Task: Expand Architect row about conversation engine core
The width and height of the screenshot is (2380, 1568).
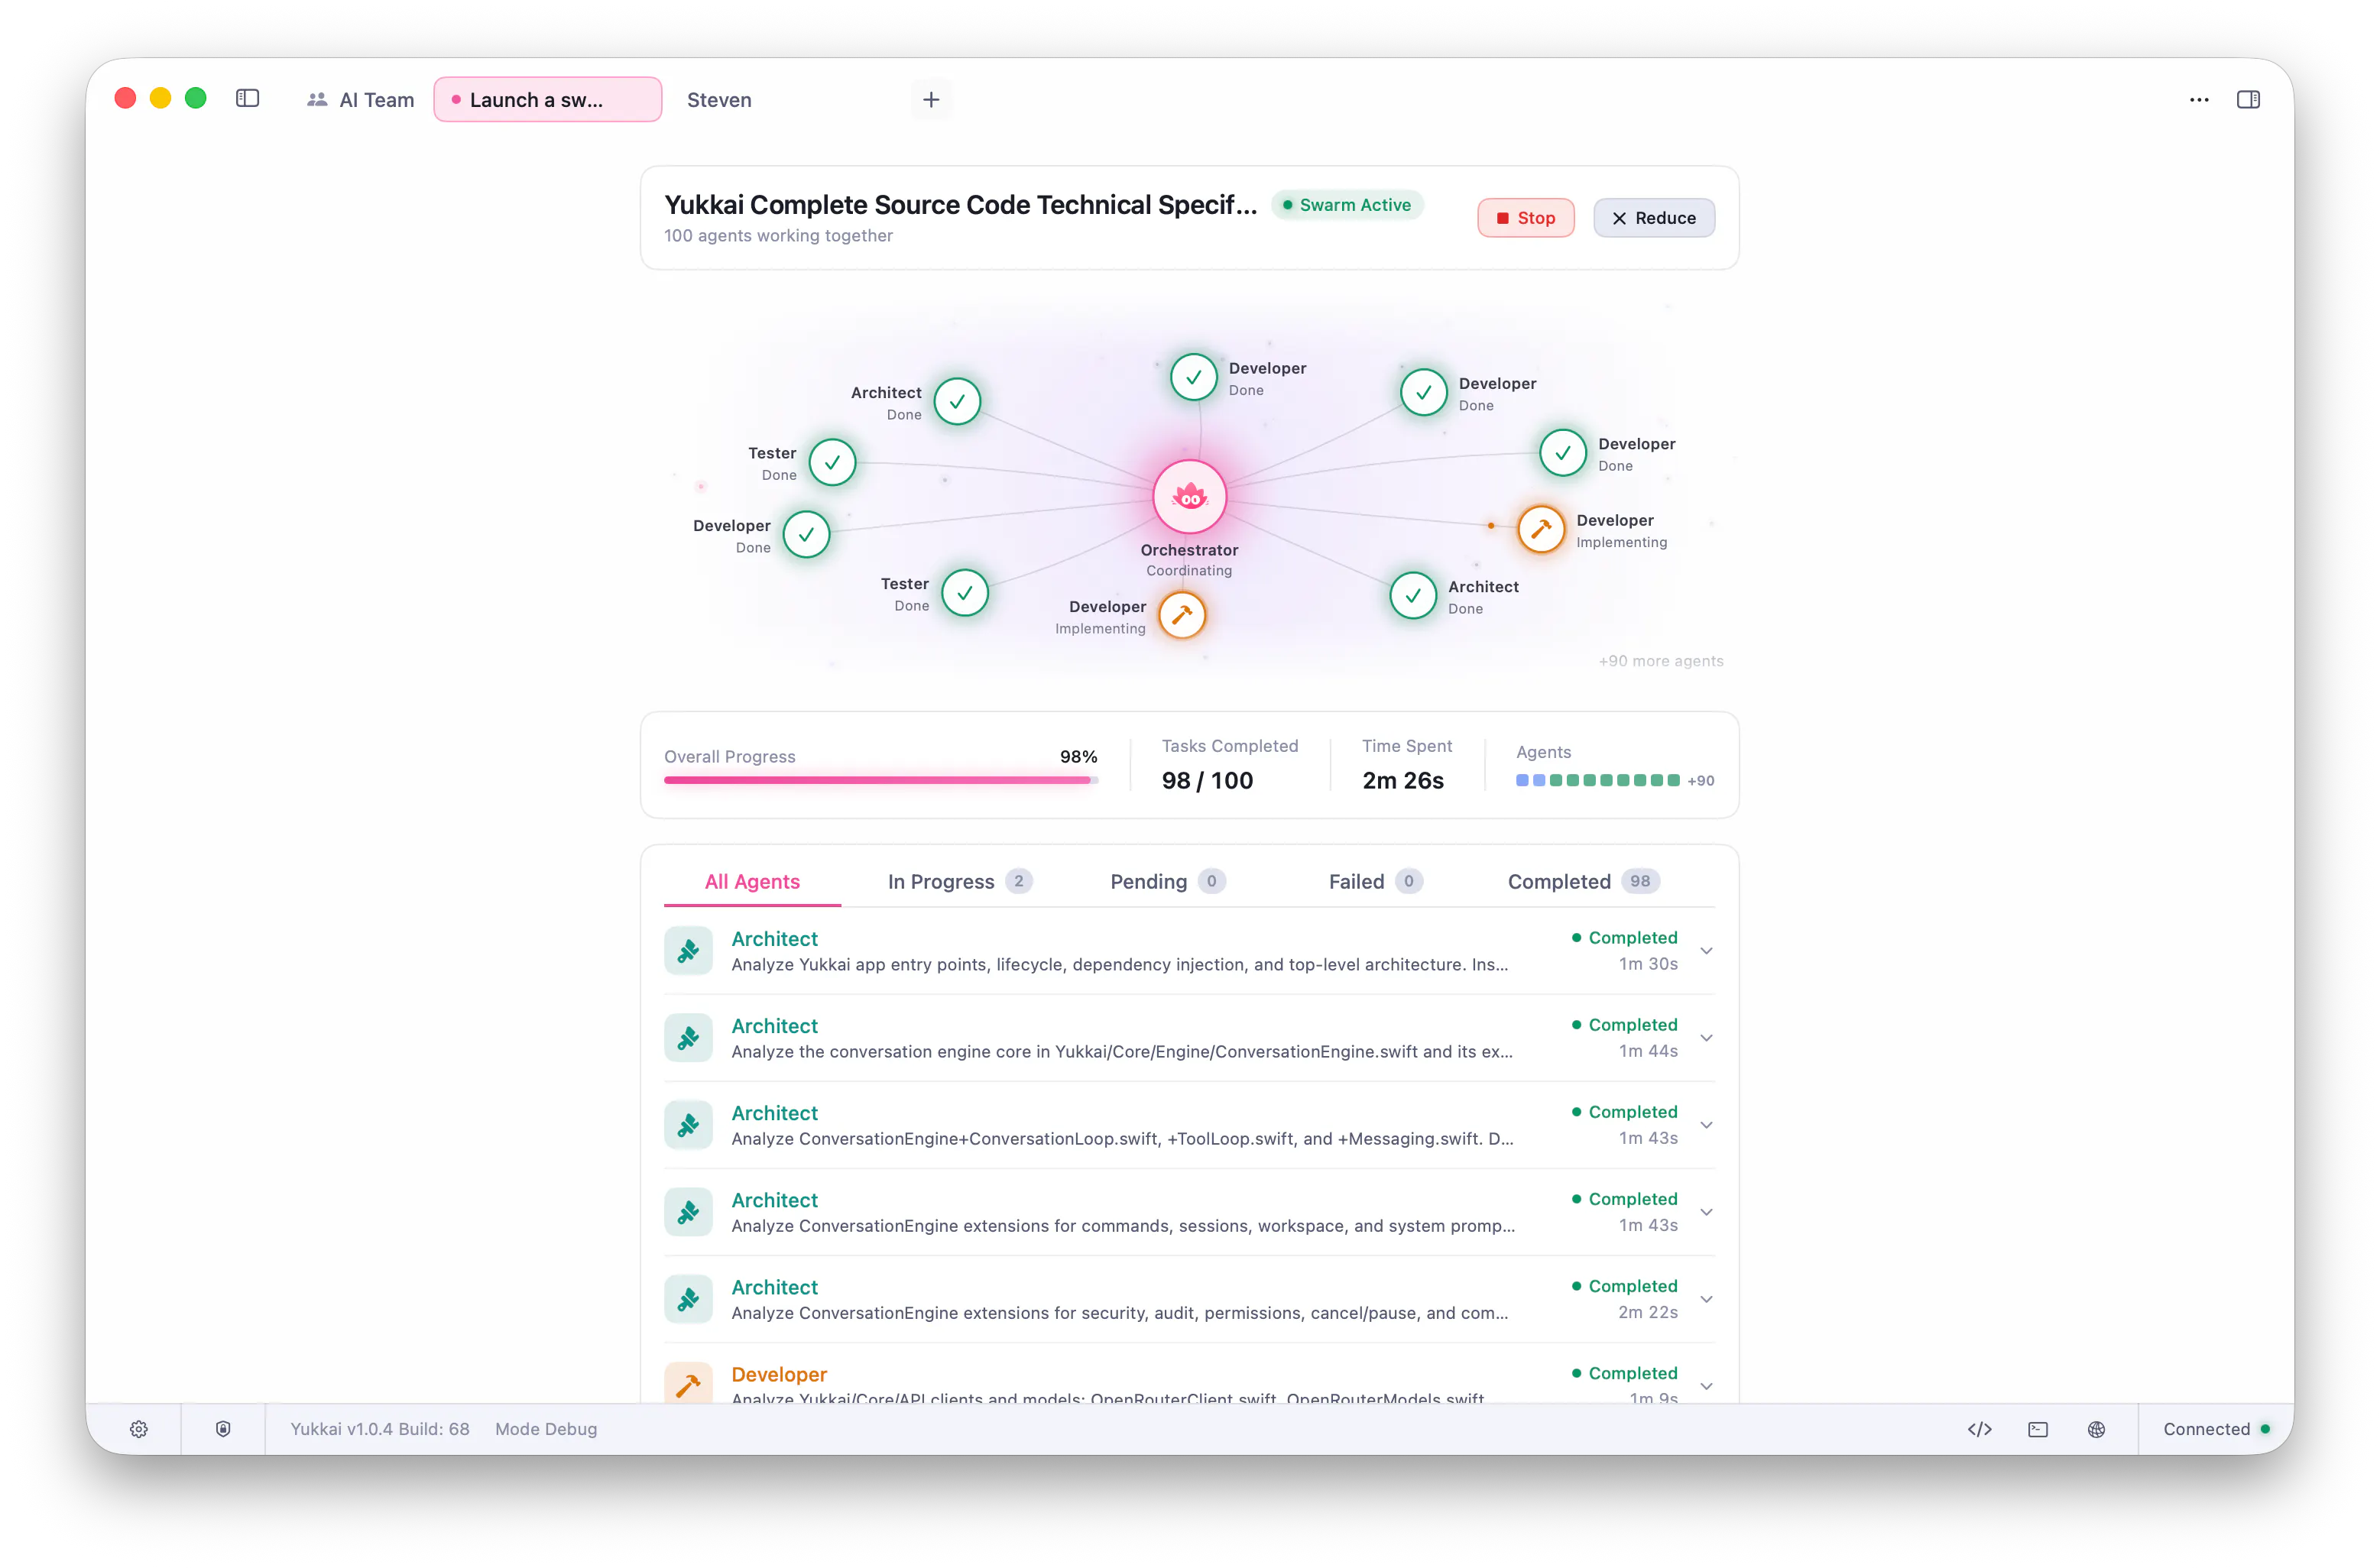Action: click(1706, 1038)
